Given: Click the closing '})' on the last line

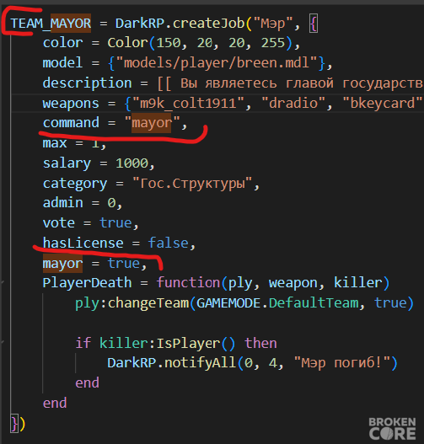Looking at the screenshot, I should pyautogui.click(x=18, y=424).
